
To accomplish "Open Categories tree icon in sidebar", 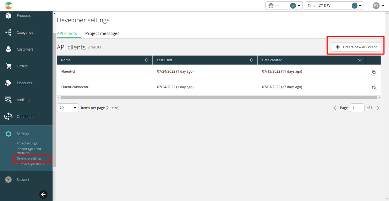I will click(x=8, y=32).
